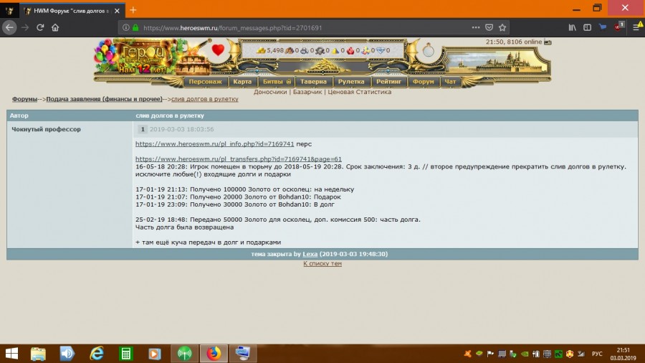
Task: Open the pl_transfers page link
Action: point(238,159)
